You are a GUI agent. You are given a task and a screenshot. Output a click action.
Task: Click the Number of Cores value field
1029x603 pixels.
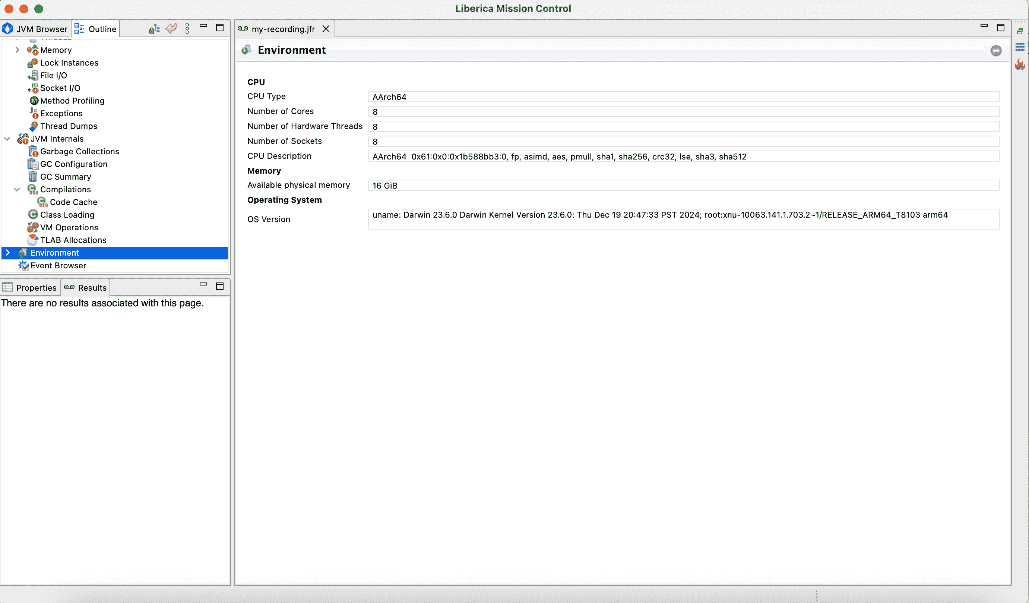pos(684,111)
